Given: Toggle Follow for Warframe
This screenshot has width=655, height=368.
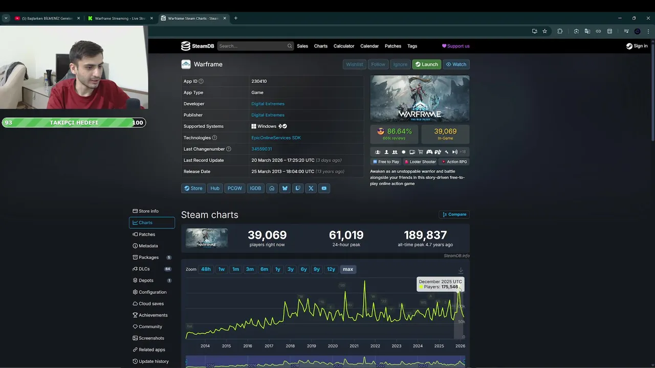Looking at the screenshot, I should click(378, 64).
